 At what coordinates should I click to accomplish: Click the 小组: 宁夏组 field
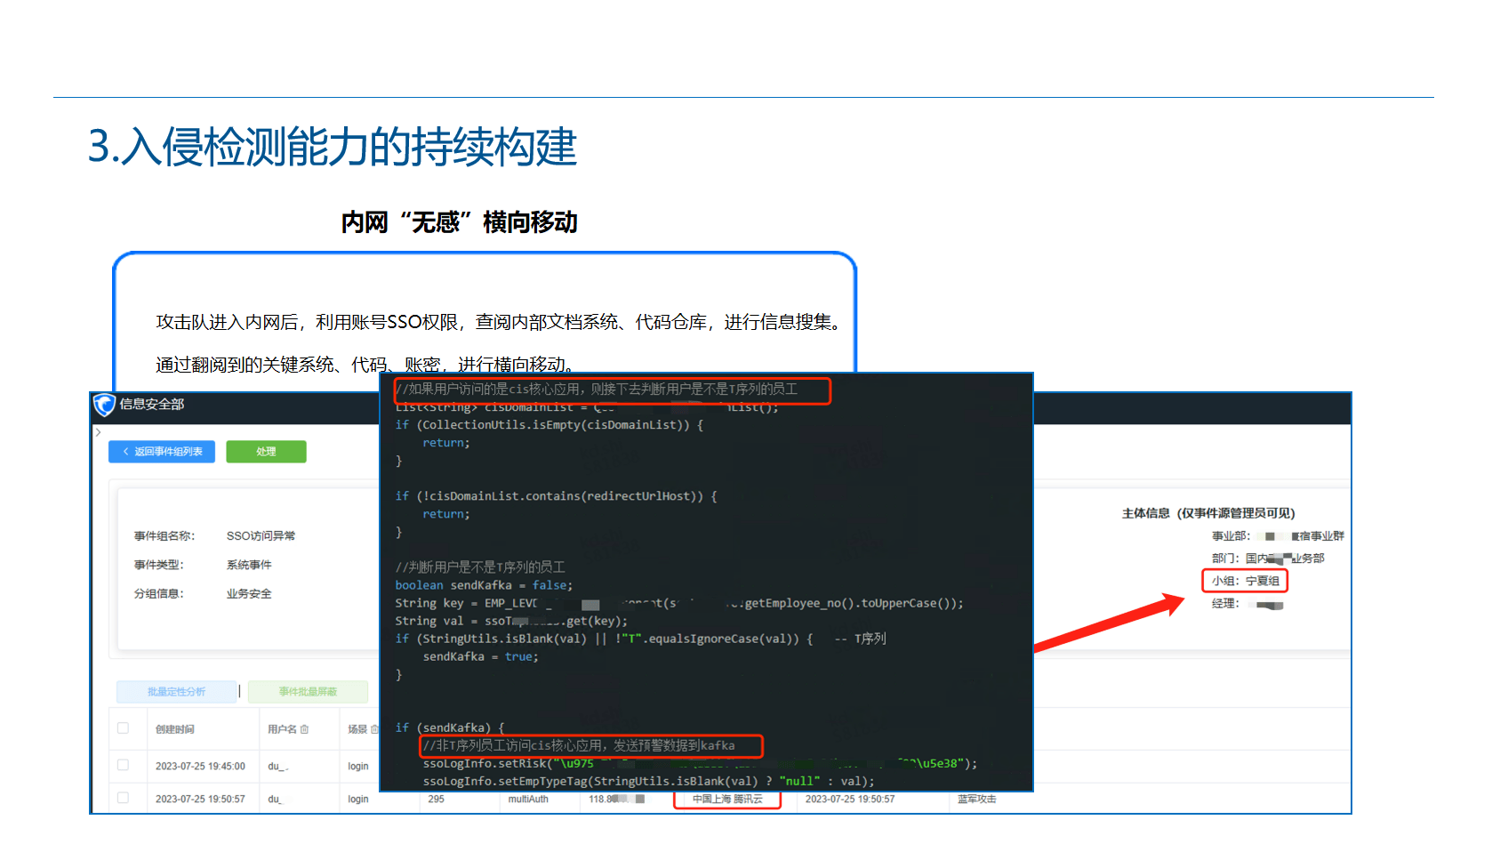coord(1245,581)
